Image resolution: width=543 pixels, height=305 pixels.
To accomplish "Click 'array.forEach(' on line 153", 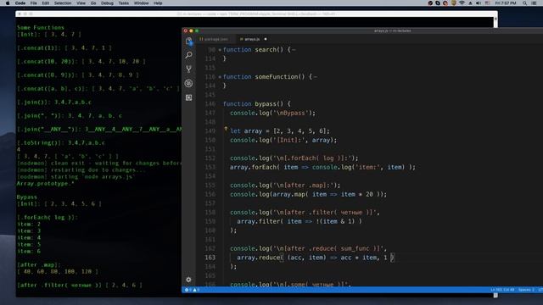I will pos(255,168).
